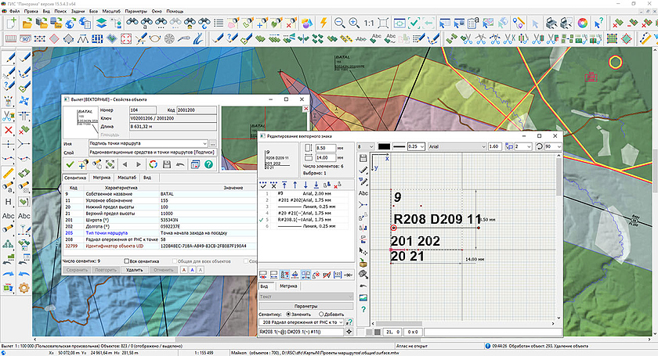The image size is (658, 356).
Task: Click the 1:1 scale icon in main toolbar
Action: [368, 23]
